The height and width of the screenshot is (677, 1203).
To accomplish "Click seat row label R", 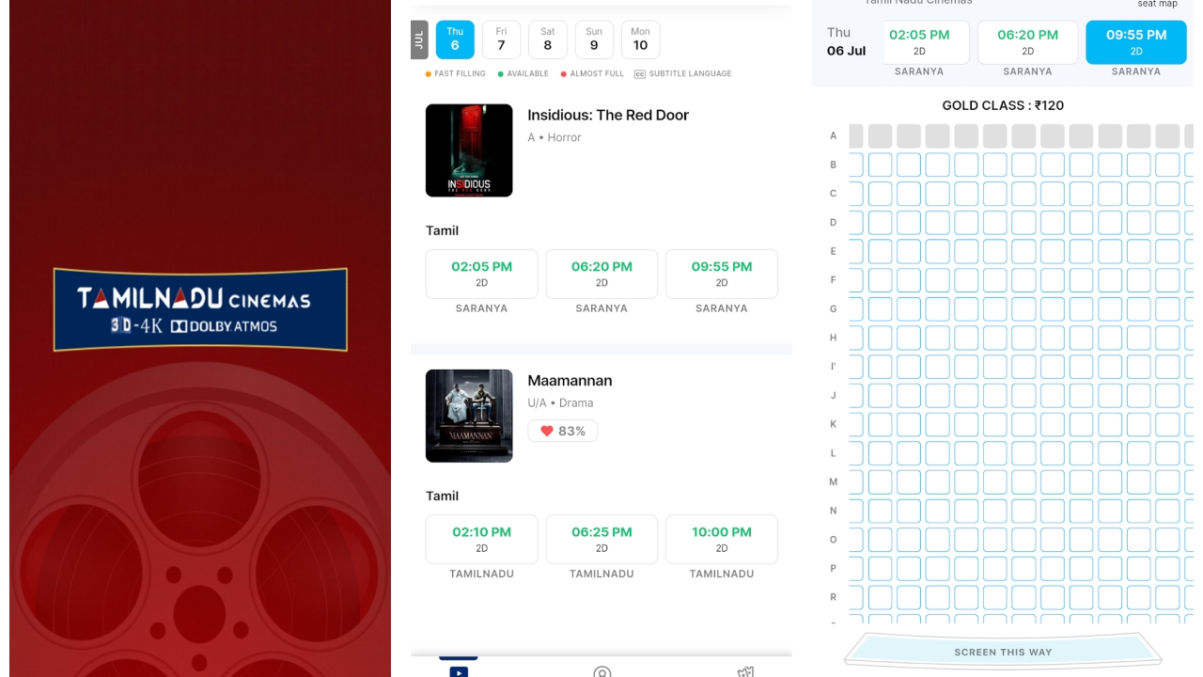I will tap(833, 597).
